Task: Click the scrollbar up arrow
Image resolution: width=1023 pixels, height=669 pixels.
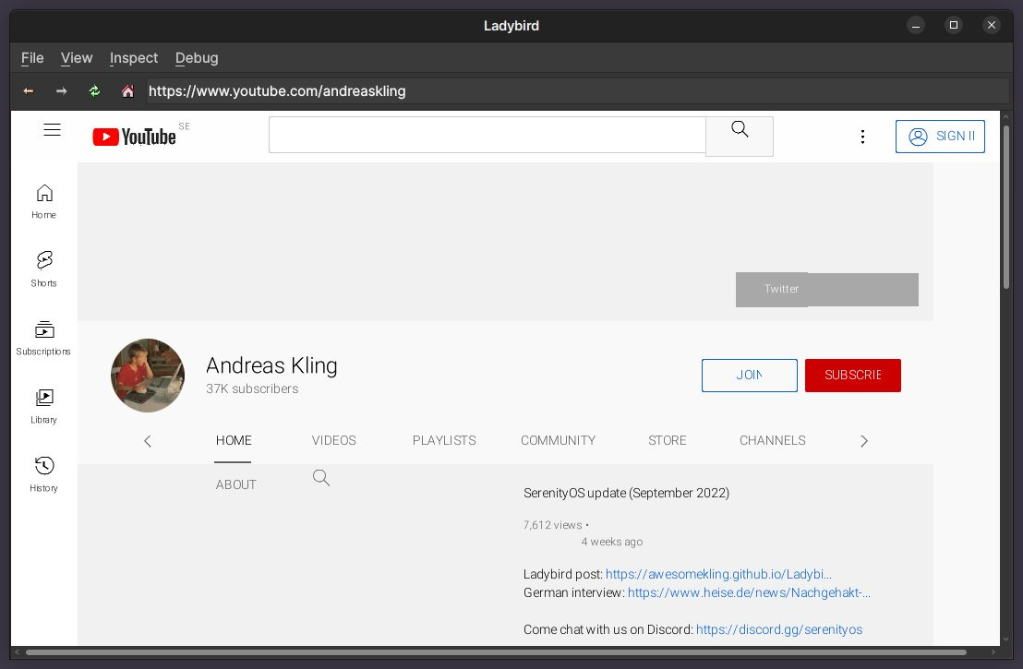Action: pyautogui.click(x=1006, y=116)
